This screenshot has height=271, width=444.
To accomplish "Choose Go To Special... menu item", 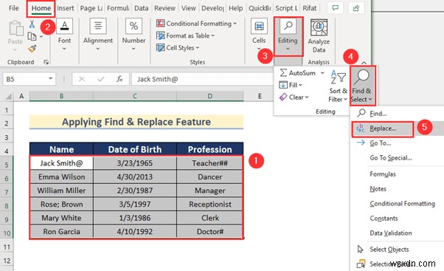I will [x=398, y=158].
